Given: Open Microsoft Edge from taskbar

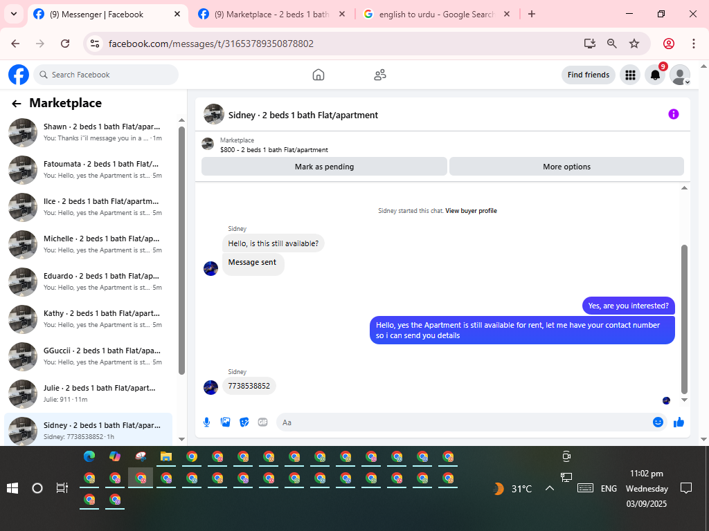Looking at the screenshot, I should [x=89, y=456].
